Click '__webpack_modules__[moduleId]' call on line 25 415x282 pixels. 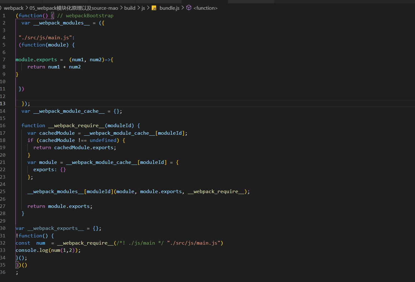(x=70, y=192)
